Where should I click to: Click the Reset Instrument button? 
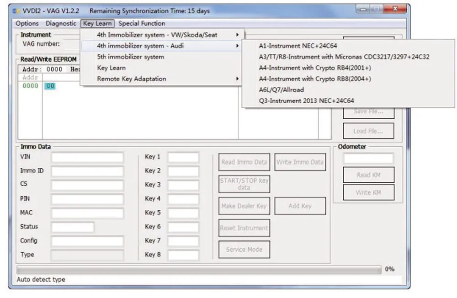click(x=244, y=228)
